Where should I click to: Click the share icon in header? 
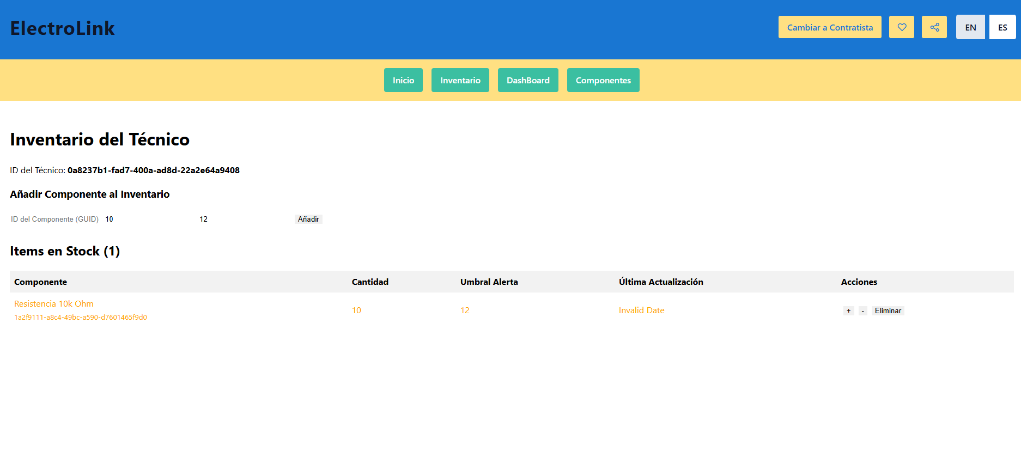coord(934,27)
